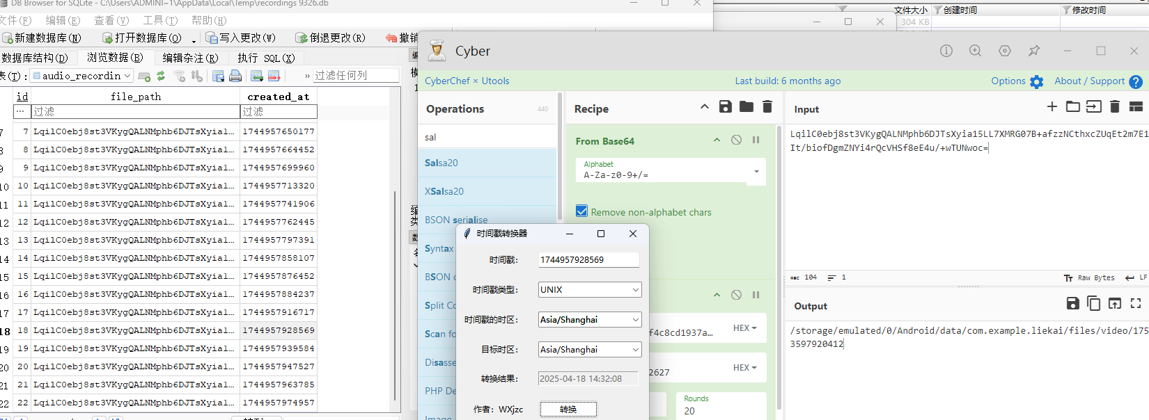1149x420 pixels.
Task: Click the 写入更改(W) button
Action: 241,38
